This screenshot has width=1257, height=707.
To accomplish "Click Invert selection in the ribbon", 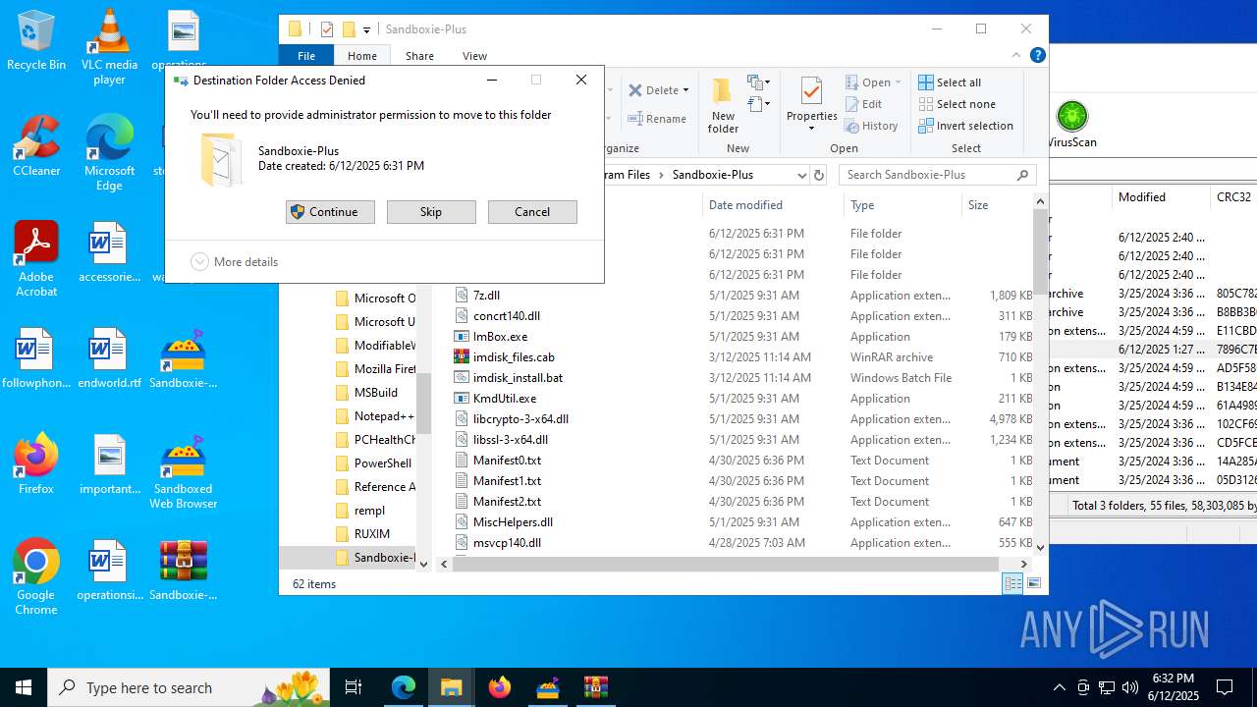I will pos(965,126).
